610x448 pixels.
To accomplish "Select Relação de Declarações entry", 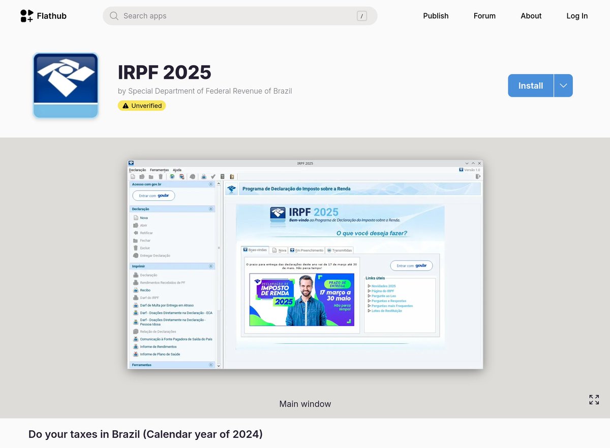I will (155, 332).
